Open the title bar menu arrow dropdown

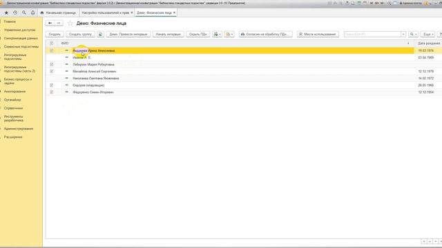[x=430, y=3]
